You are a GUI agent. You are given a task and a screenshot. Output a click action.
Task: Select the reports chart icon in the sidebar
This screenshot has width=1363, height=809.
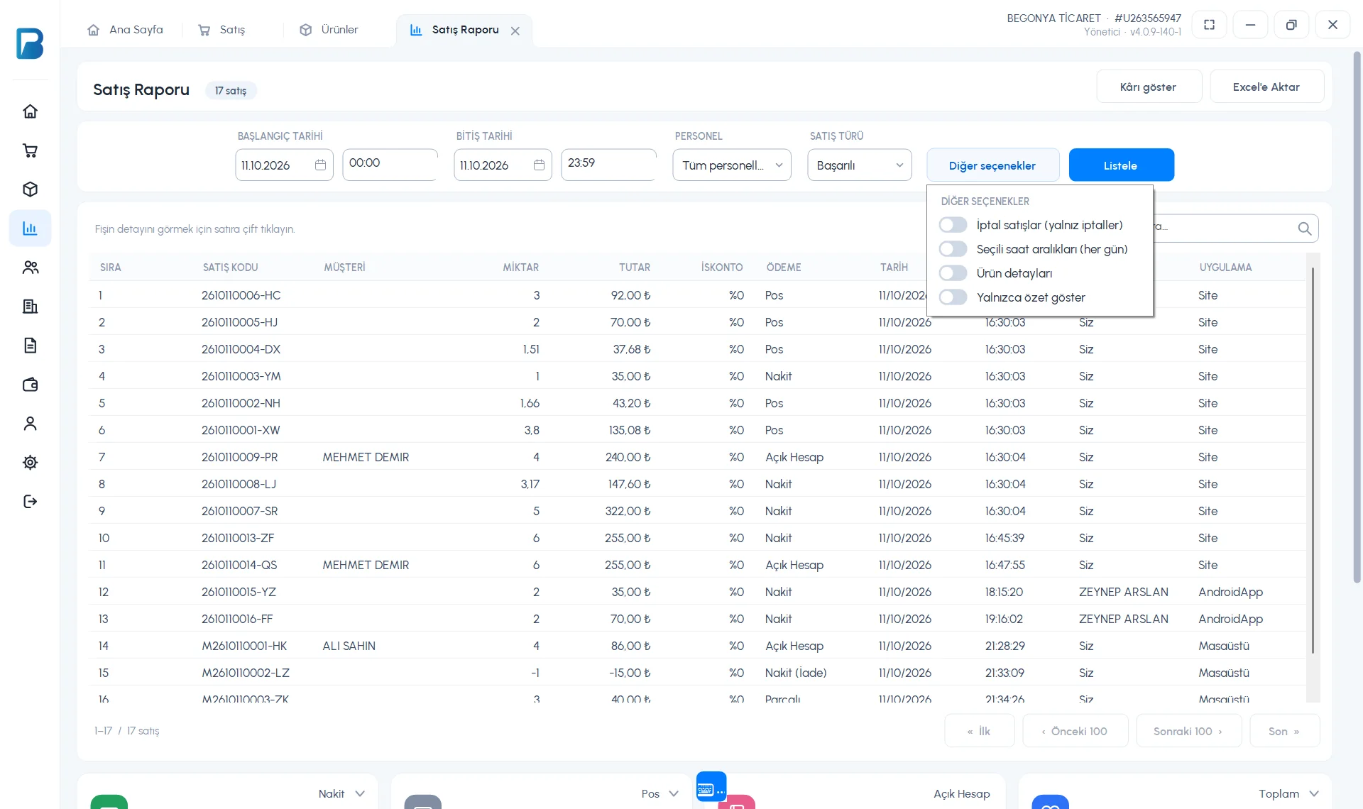[30, 229]
